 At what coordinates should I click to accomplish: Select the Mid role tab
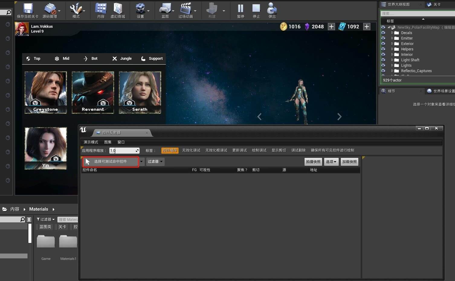(62, 59)
